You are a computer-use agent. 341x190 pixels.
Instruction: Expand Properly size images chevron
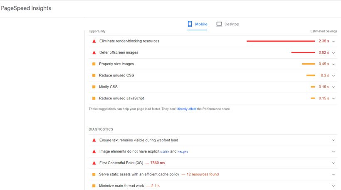coord(334,64)
